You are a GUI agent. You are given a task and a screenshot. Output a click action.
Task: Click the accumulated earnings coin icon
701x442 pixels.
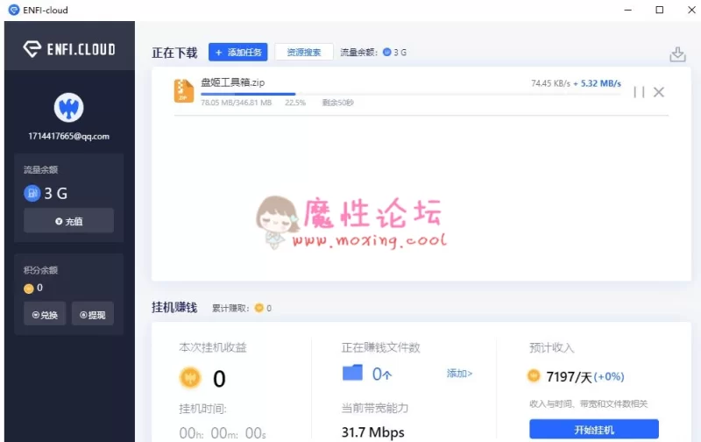click(x=258, y=308)
